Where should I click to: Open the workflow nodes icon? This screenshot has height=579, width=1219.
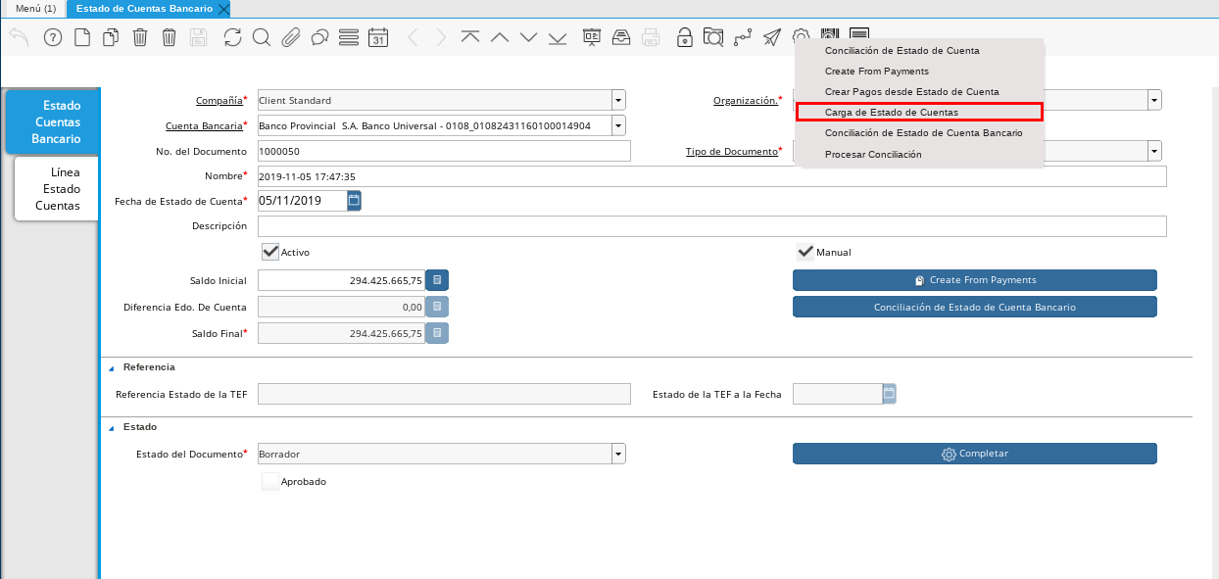743,37
